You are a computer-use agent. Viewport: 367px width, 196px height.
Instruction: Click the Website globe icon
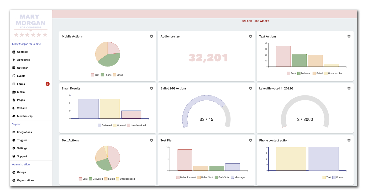[x=14, y=108]
